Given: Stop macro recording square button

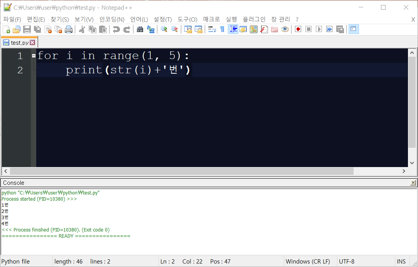Looking at the screenshot, I should pyautogui.click(x=308, y=29).
